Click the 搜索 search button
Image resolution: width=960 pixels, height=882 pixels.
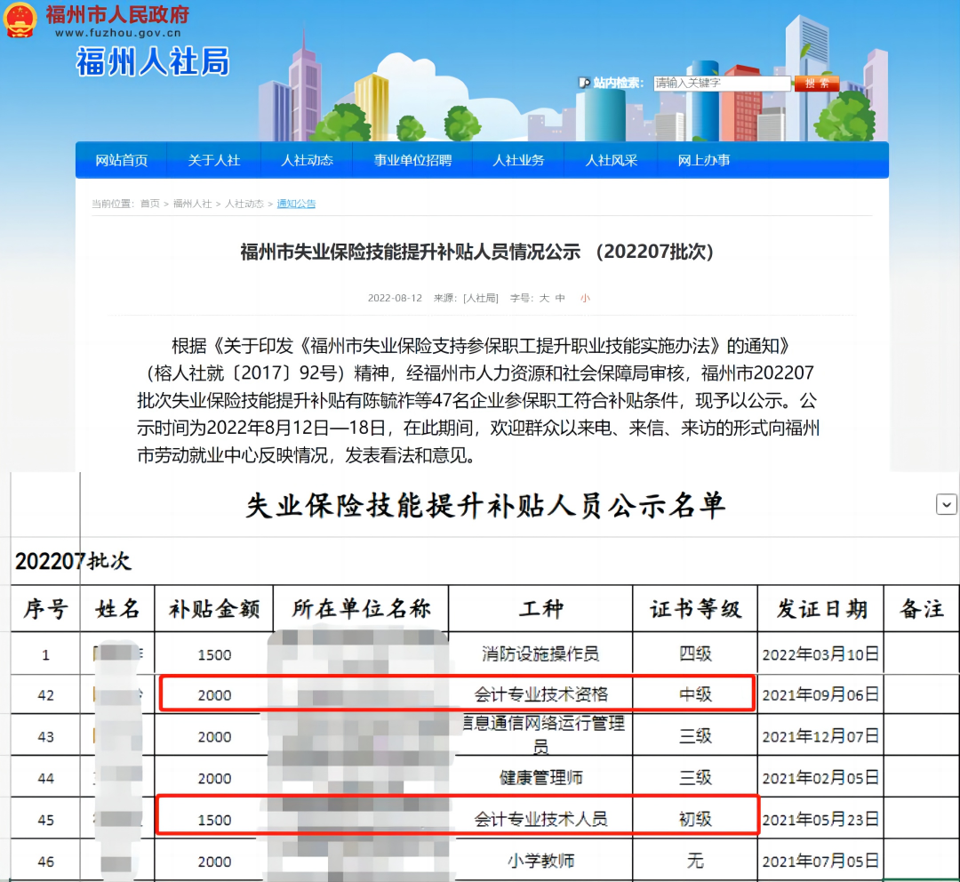(818, 82)
